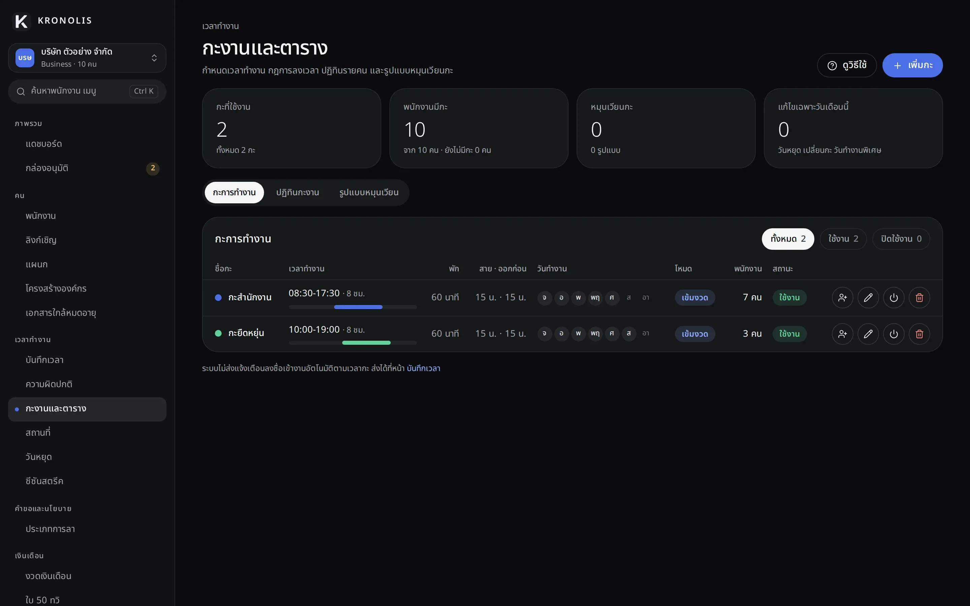Filter shifts by ใช้งาน 2
The image size is (970, 606).
(x=843, y=239)
